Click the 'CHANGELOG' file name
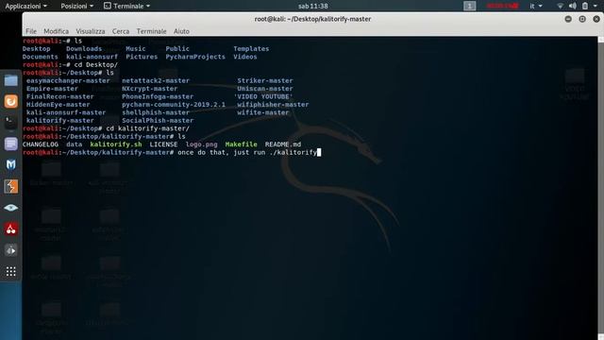The width and height of the screenshot is (604, 340). 40,144
